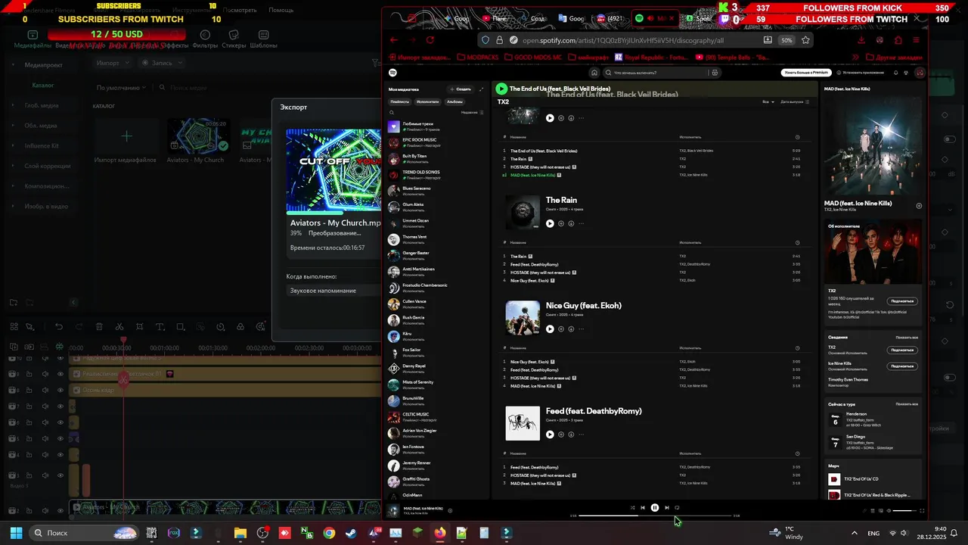Go to previous track in Spotify
968x545 pixels.
click(x=643, y=508)
